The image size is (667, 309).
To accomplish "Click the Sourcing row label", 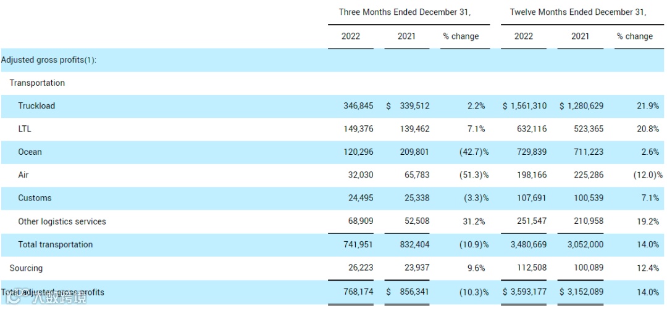I will [26, 268].
